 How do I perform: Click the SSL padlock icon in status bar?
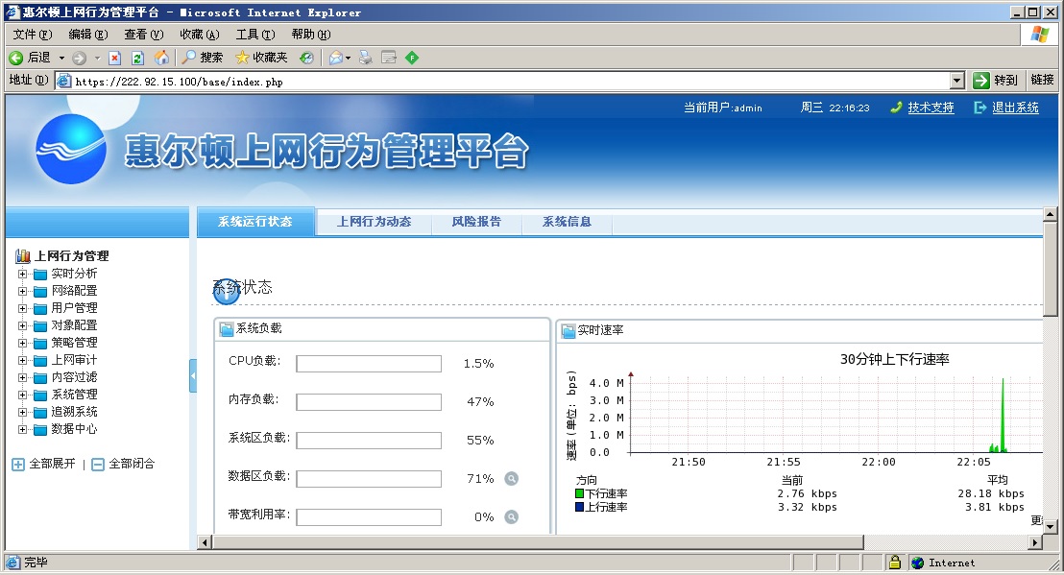[895, 563]
